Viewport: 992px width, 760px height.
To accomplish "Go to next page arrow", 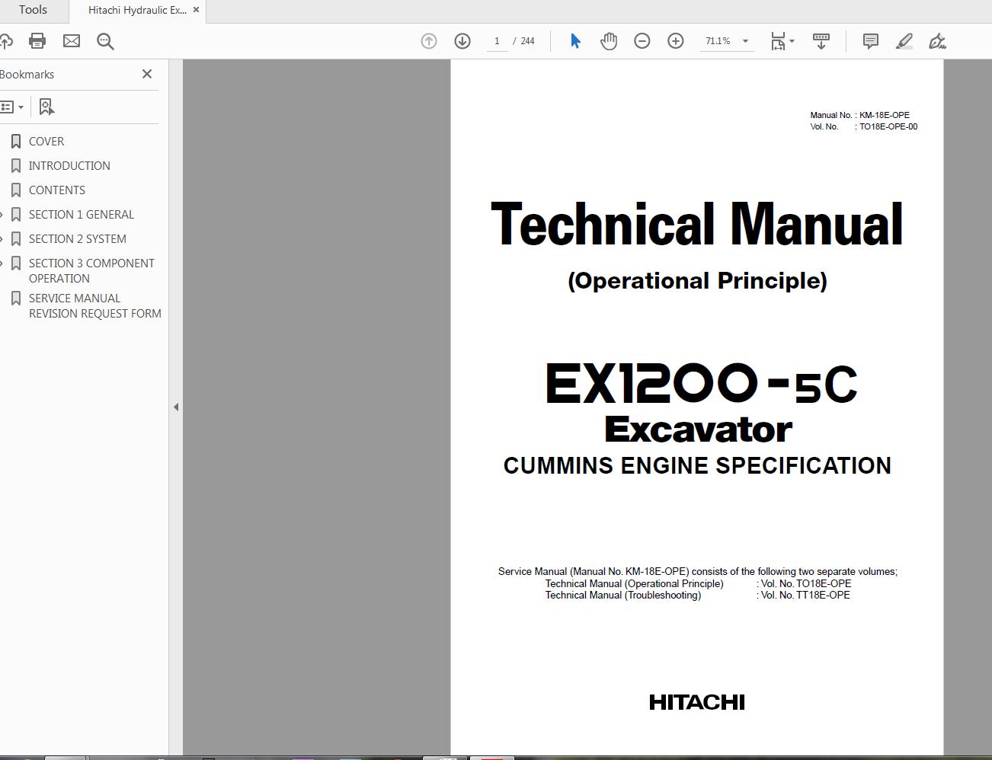I will coord(462,41).
